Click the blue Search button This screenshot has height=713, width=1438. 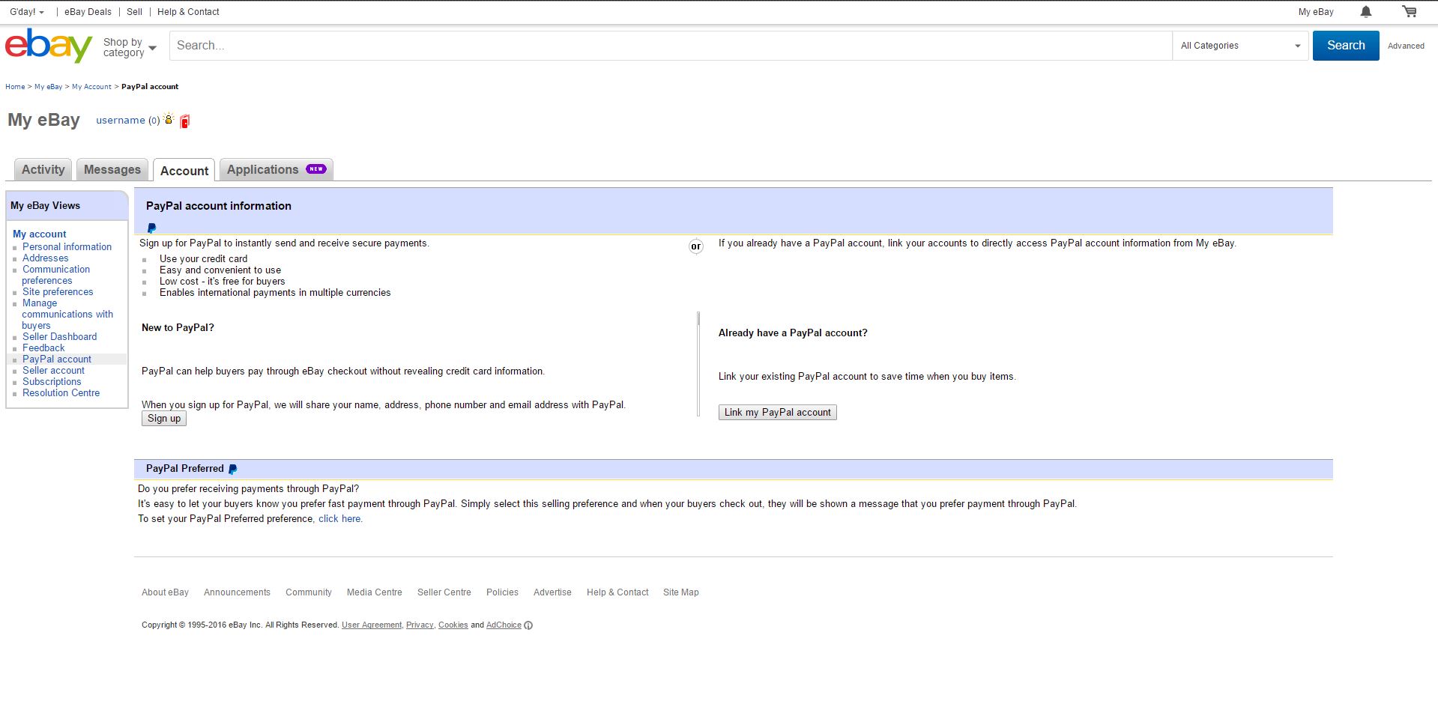(1346, 46)
